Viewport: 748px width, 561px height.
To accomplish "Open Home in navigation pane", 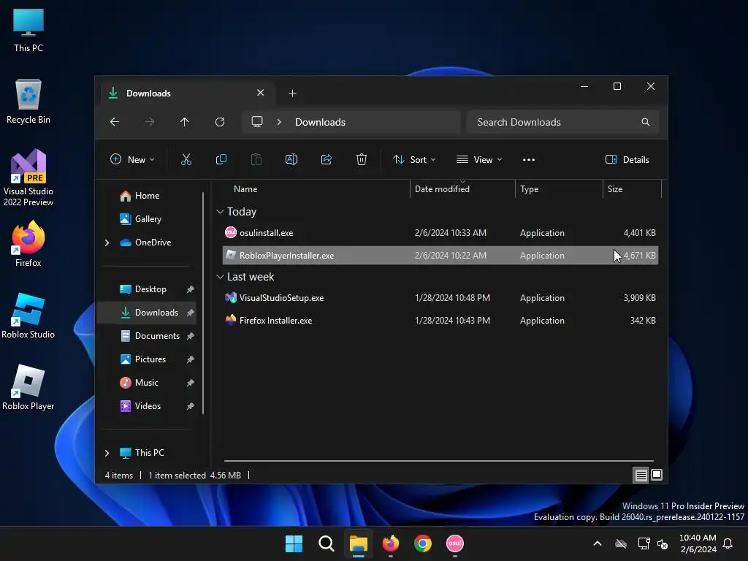I will point(147,196).
